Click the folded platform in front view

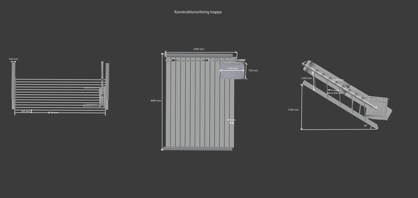pyautogui.click(x=92, y=105)
